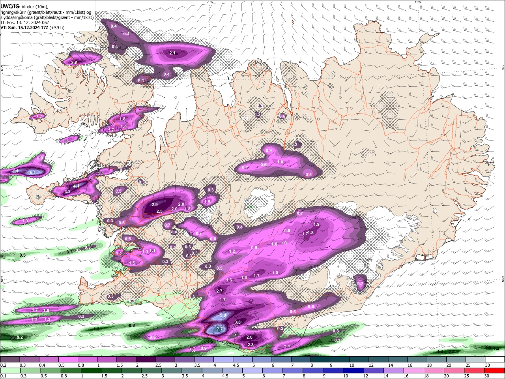The height and width of the screenshot is (379, 505).
Task: Click the '20W' longitude label at the top edge
Action: click(x=209, y=2)
